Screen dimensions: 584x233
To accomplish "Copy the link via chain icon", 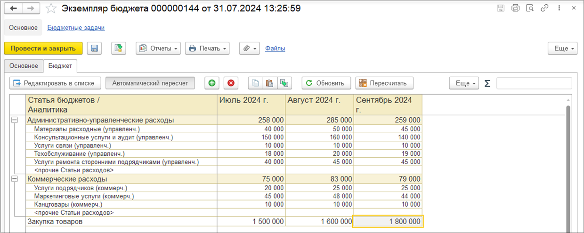I will point(544,8).
